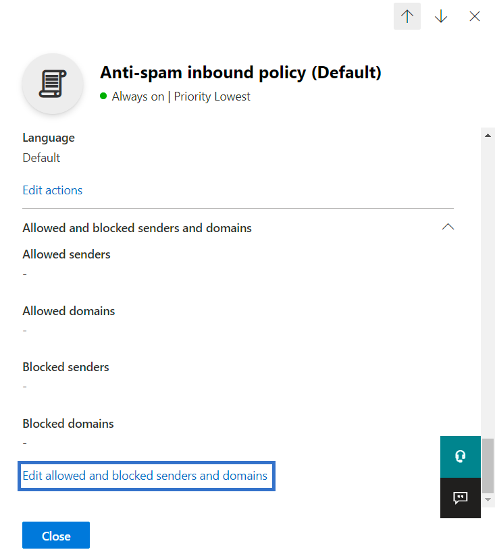Click the Priority Lowest status text
The image size is (495, 554).
click(212, 96)
